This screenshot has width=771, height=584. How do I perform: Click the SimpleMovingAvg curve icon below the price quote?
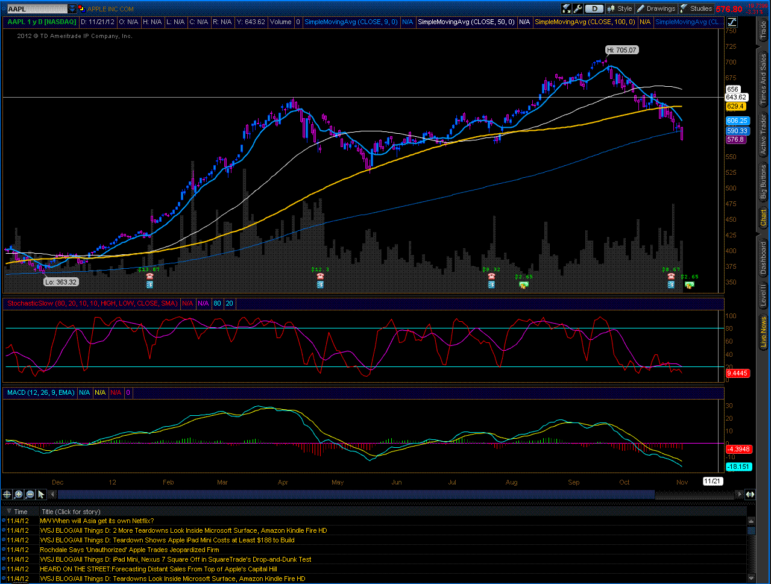(731, 22)
